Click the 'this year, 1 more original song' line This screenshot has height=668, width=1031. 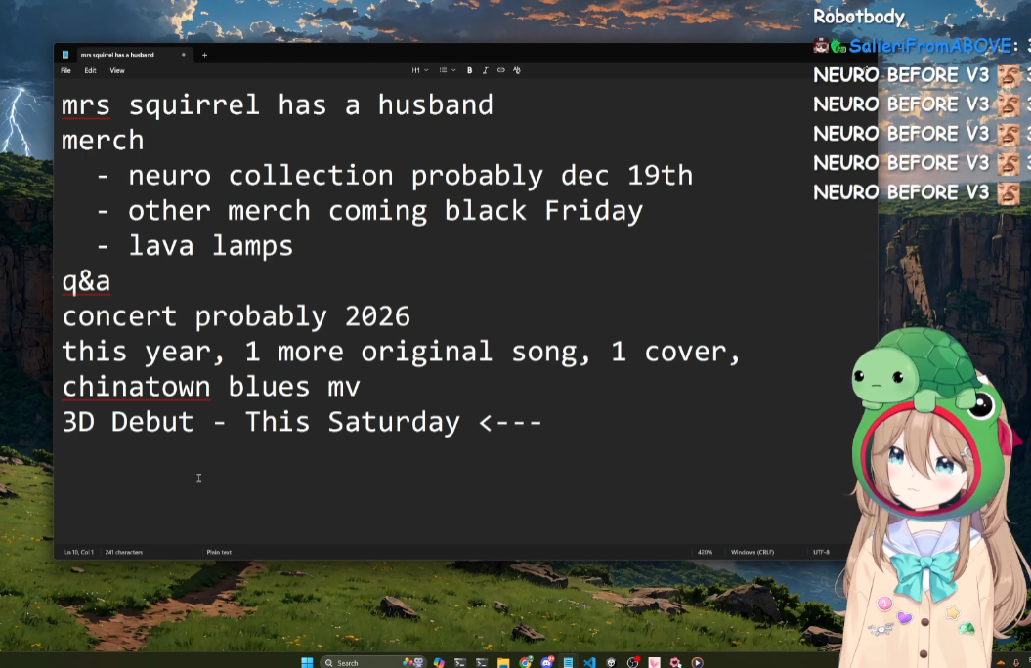click(x=401, y=352)
